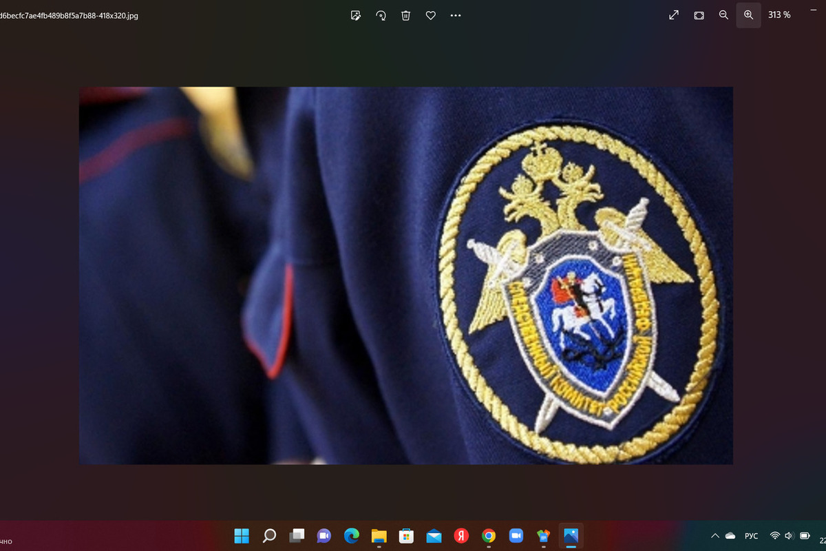Open Microsoft Store from the taskbar
Viewport: 826px width, 551px height.
point(407,536)
